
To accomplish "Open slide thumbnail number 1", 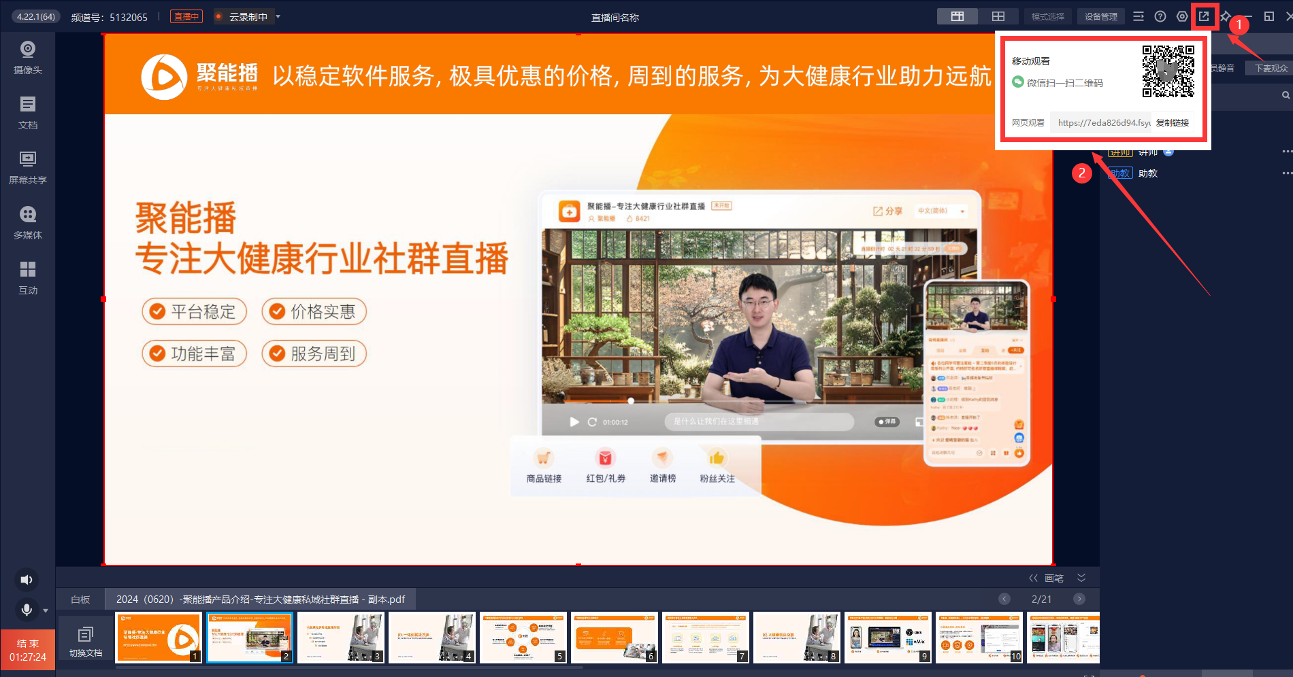I will coord(159,637).
